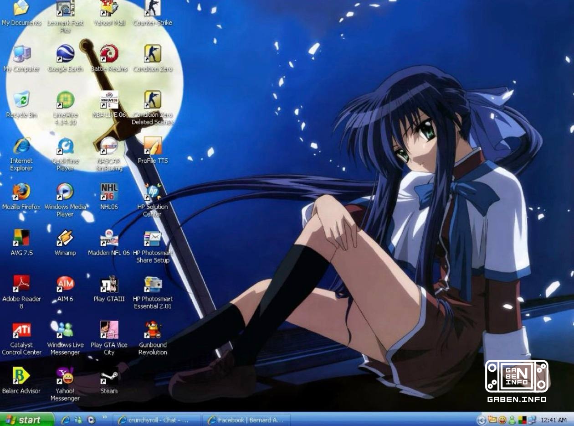Show hidden system tray icons arrow
Viewport: 574px width, 426px height.
pos(481,420)
